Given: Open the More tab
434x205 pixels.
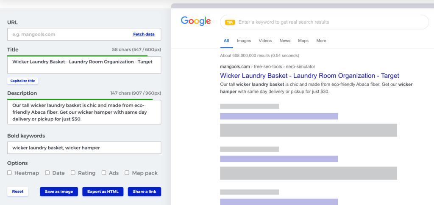Looking at the screenshot, I should (x=321, y=41).
